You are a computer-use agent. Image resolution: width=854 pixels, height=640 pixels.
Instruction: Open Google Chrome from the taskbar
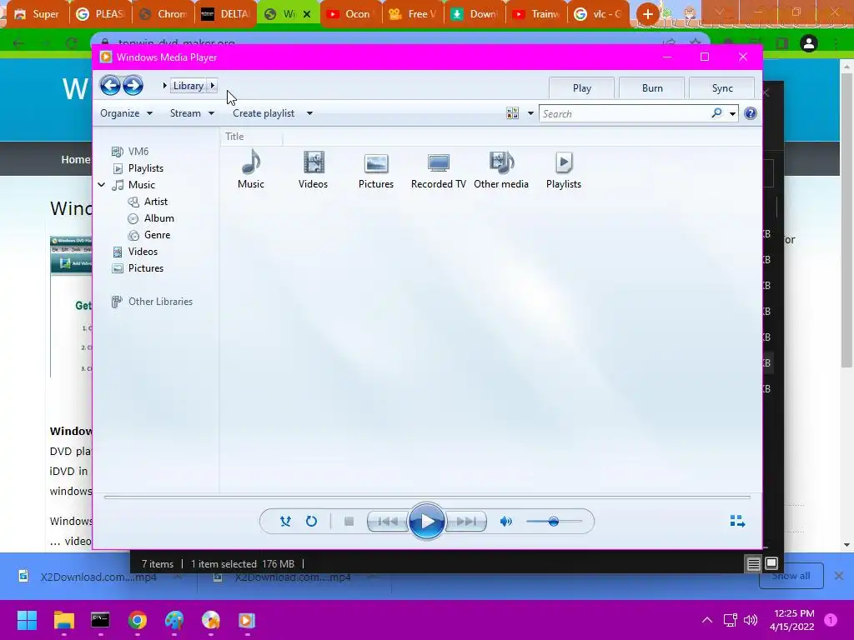point(138,620)
